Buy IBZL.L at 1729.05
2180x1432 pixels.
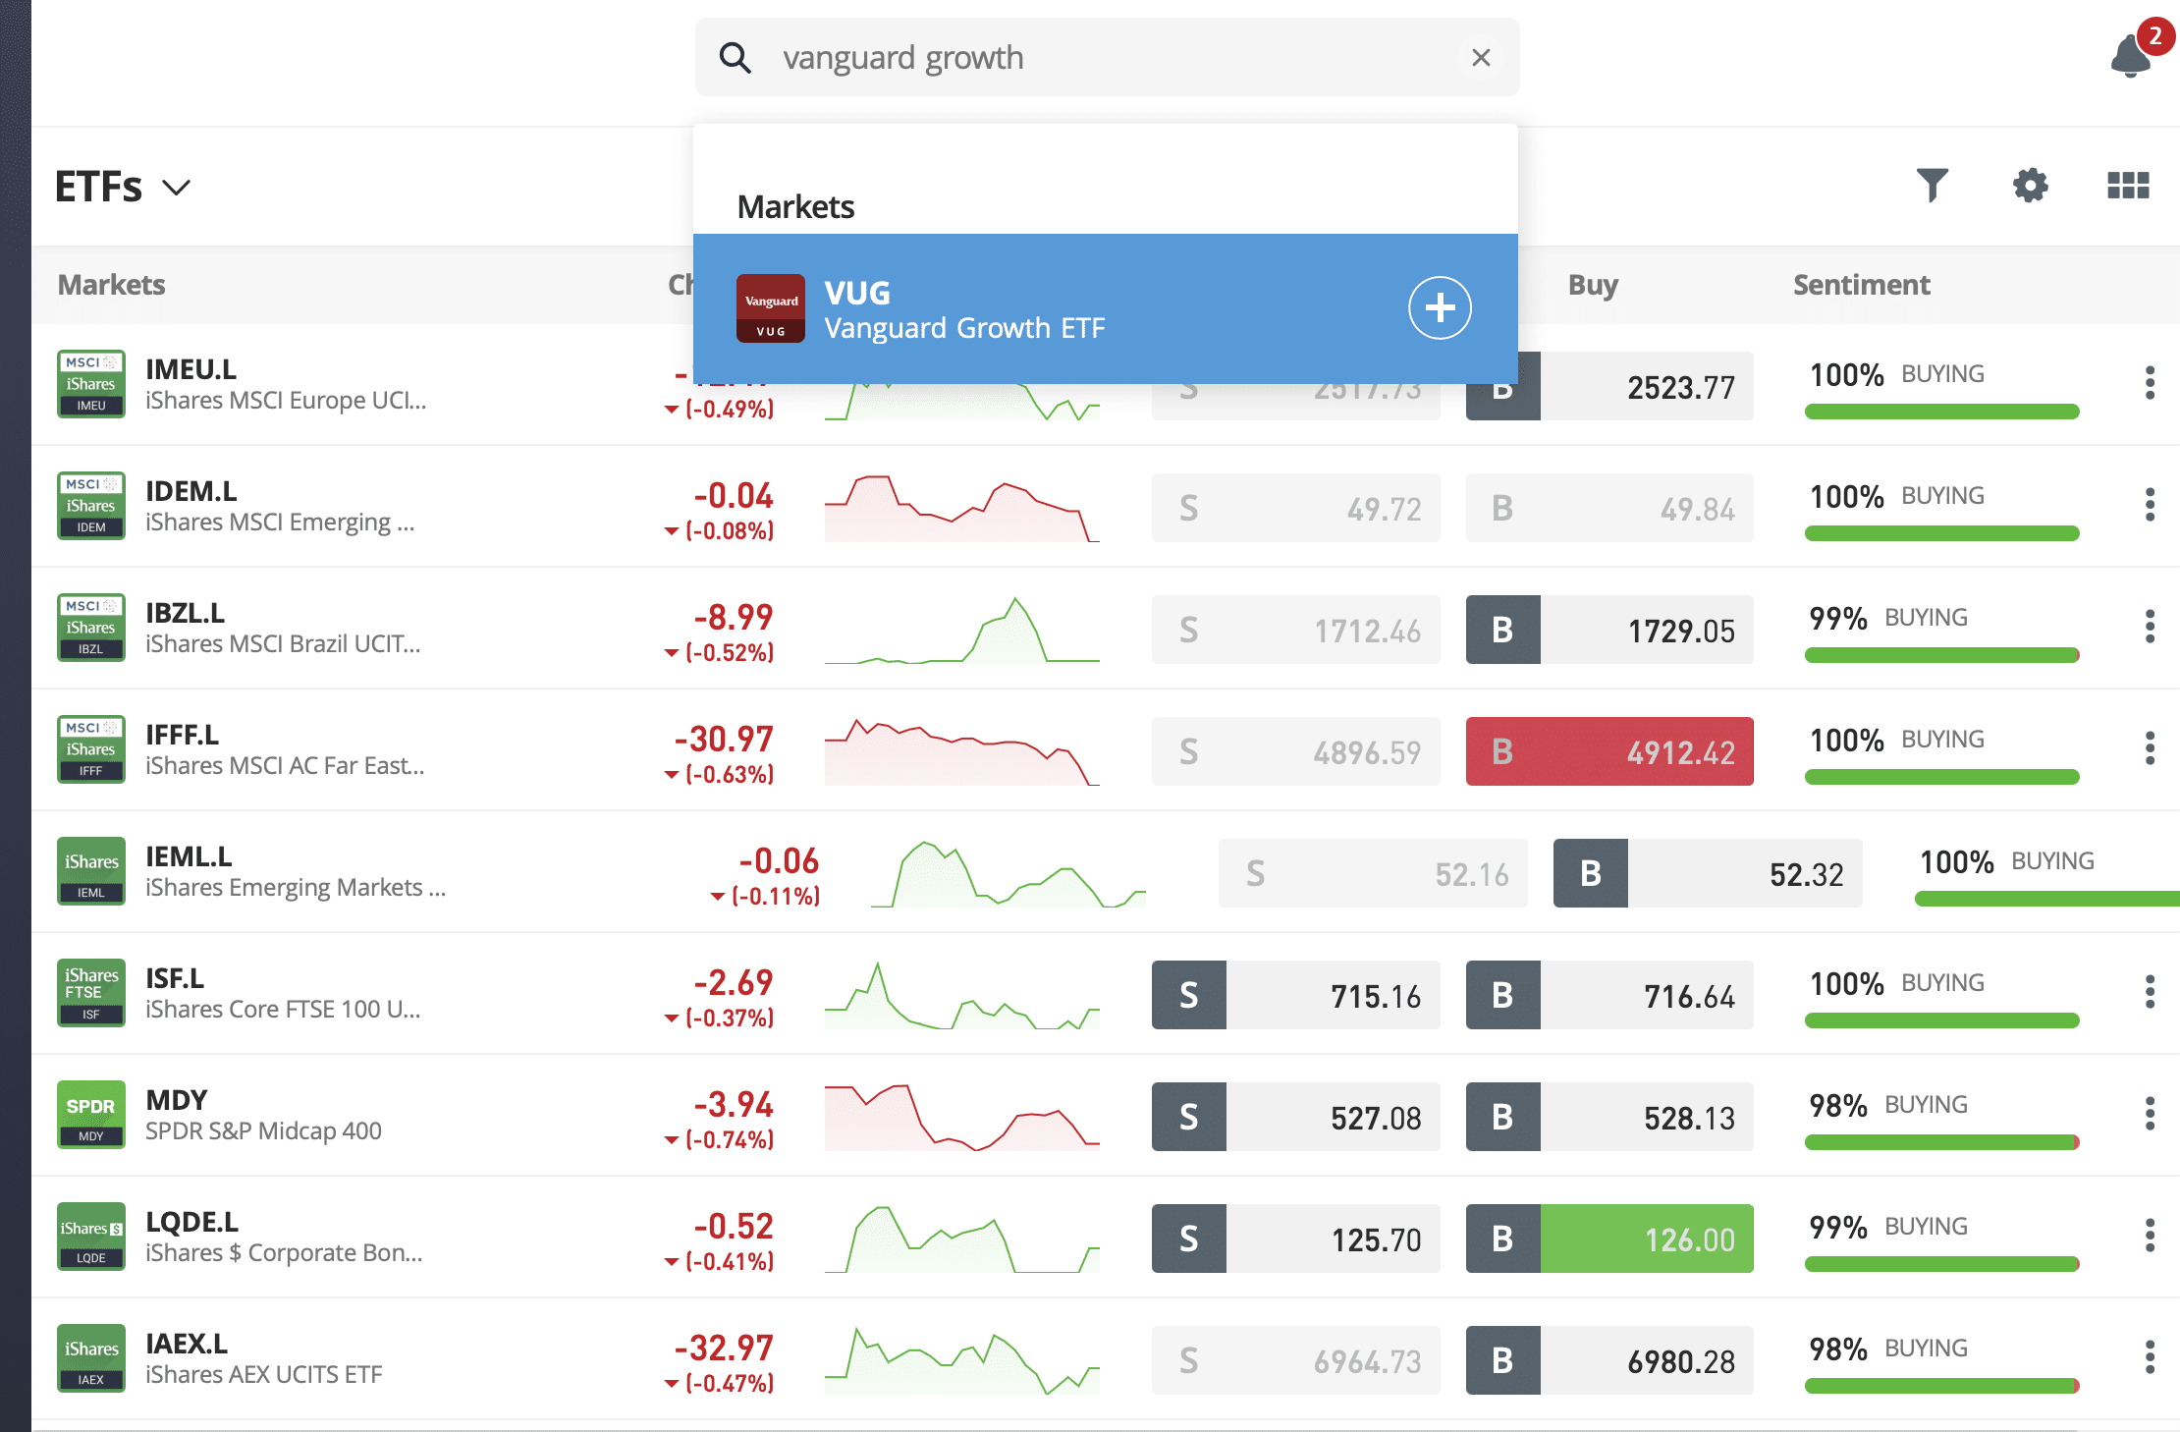point(1609,630)
